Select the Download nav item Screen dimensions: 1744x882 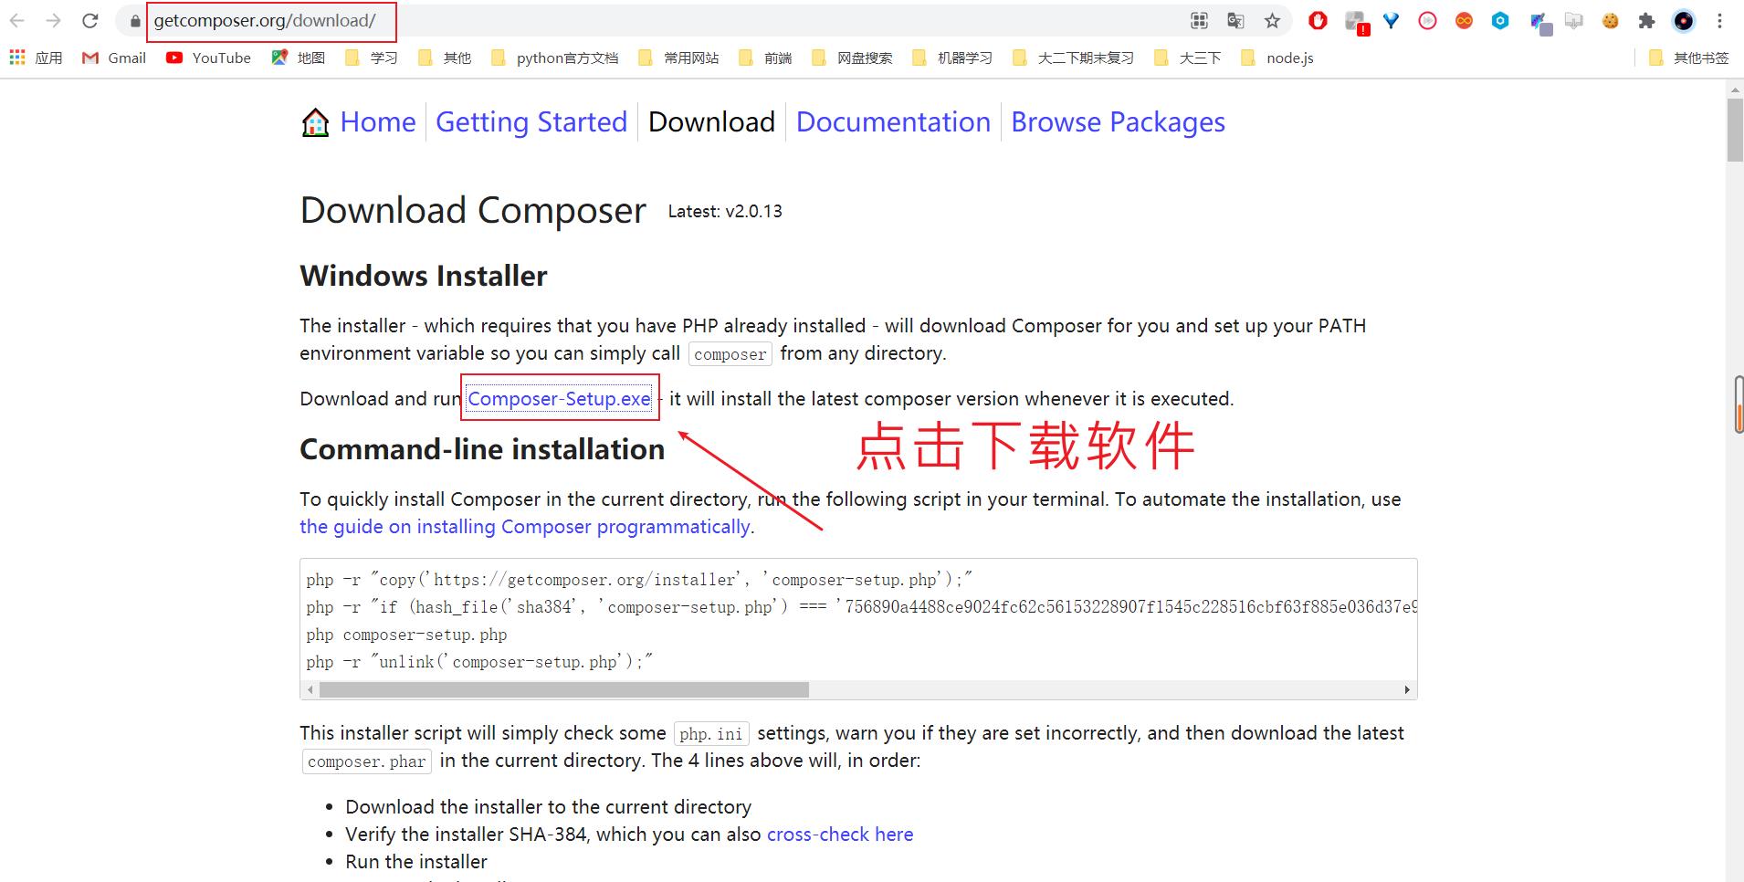point(711,122)
